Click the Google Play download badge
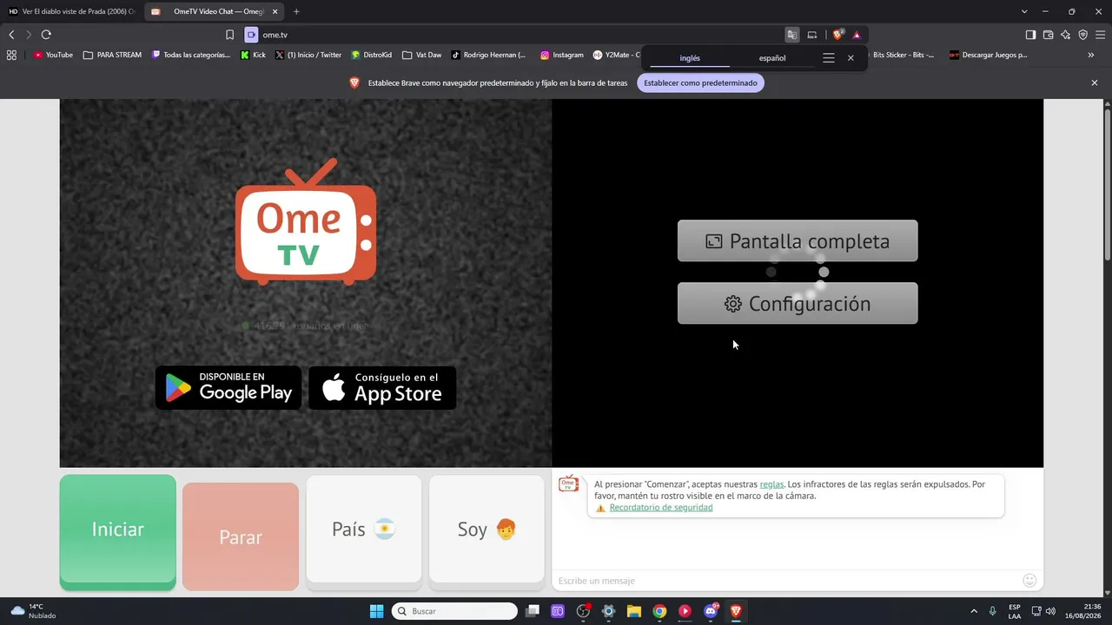 point(228,388)
